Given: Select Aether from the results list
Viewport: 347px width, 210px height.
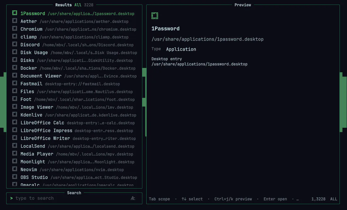Looking at the screenshot, I should [x=74, y=21].
